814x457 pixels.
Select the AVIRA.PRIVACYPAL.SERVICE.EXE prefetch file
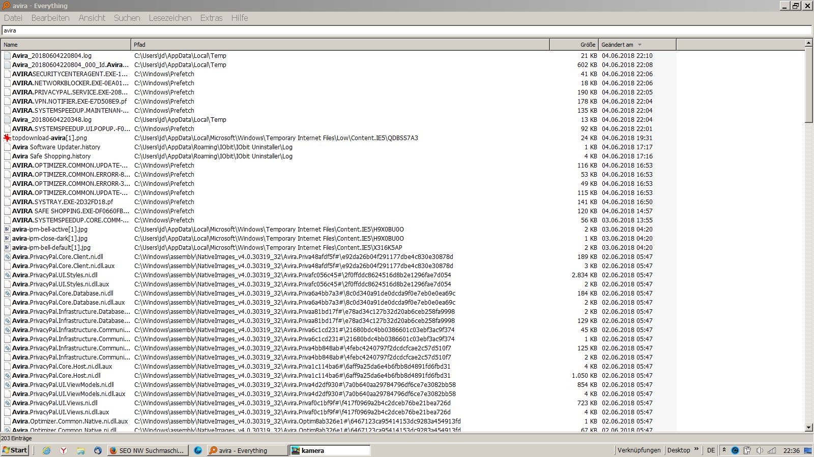[x=70, y=92]
